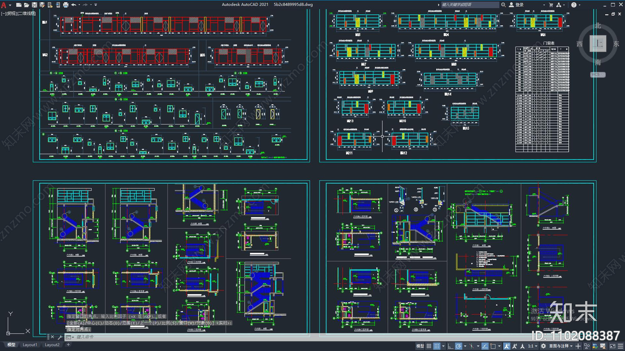625x351 pixels.
Task: Toggle object snap tracking in status bar
Action: coord(485,346)
